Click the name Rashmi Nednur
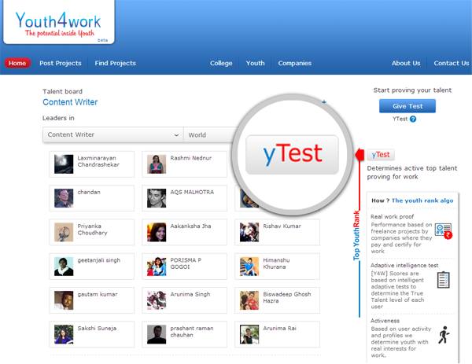This screenshot has height=364, width=472. (191, 158)
